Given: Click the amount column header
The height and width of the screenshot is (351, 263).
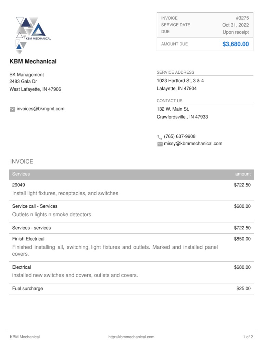Looking at the screenshot, I should [243, 174].
